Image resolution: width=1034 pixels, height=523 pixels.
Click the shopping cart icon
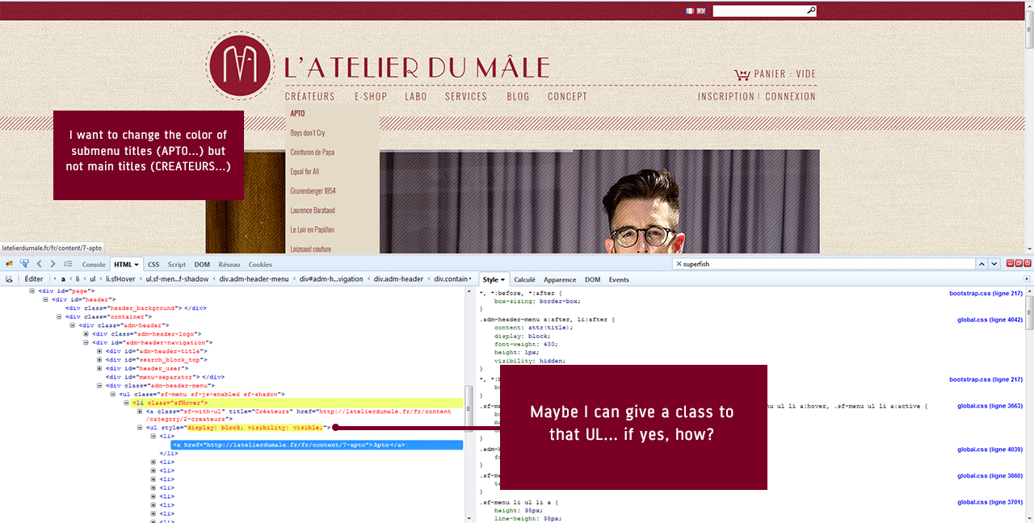point(742,74)
